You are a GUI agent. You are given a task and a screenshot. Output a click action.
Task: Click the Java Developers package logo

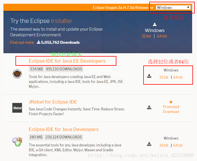coord(17,142)
